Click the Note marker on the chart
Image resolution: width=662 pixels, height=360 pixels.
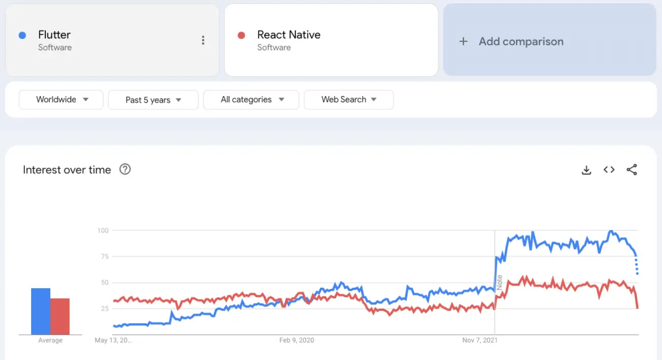pos(500,283)
